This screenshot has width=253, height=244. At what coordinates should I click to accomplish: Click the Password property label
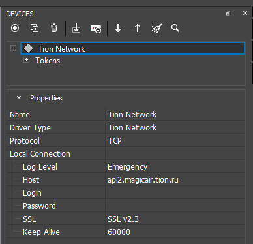[39, 206]
